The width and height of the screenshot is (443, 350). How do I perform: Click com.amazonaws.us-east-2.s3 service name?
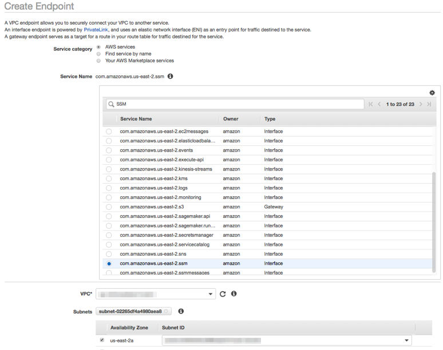(x=152, y=207)
